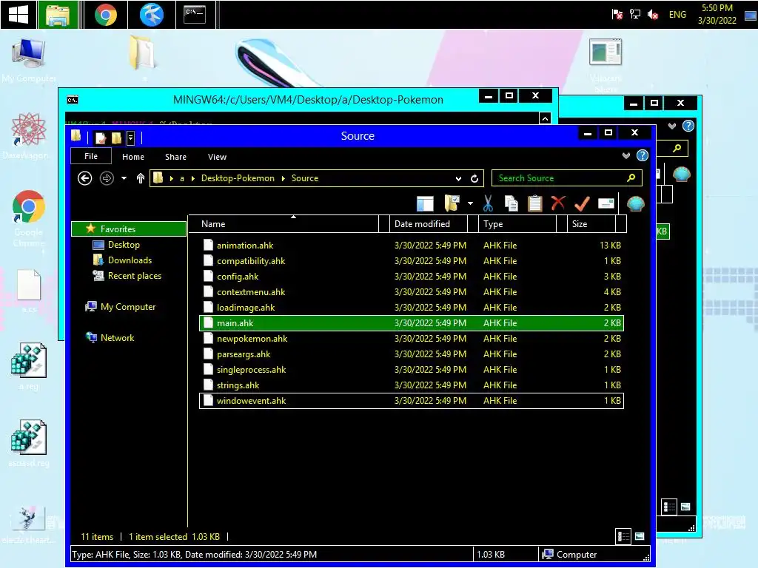The height and width of the screenshot is (568, 758).
Task: Sort by the Name column header
Action: coord(283,224)
